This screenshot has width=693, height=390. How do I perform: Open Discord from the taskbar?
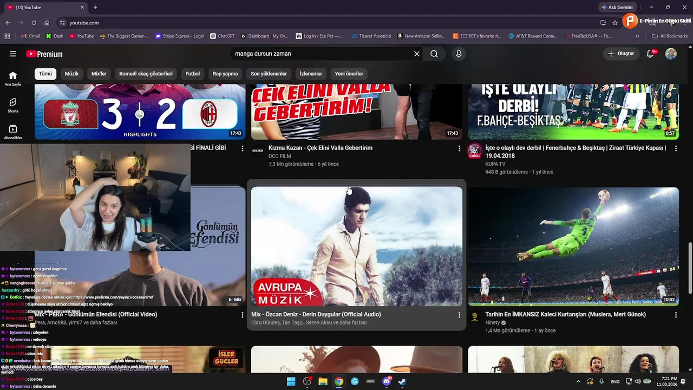tap(386, 381)
